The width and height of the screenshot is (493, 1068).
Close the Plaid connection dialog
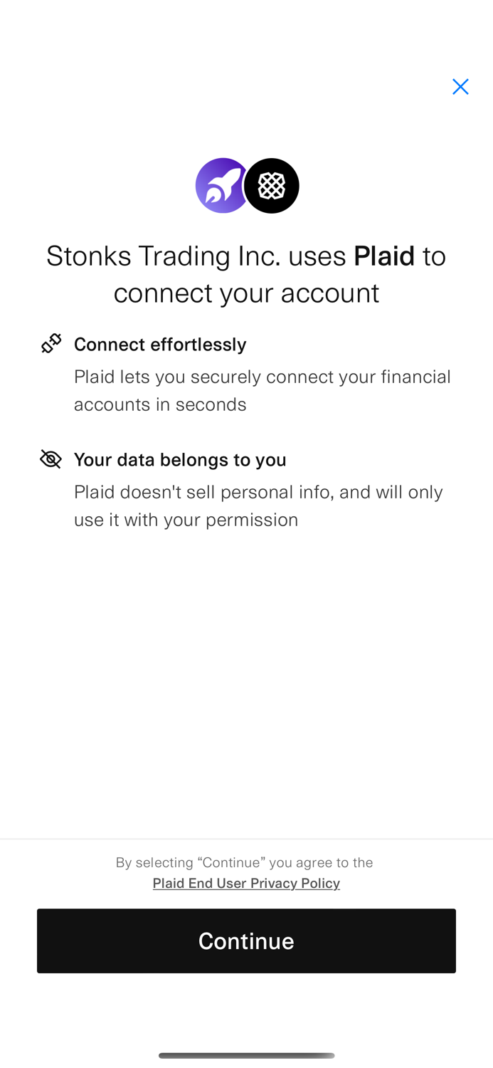click(460, 87)
